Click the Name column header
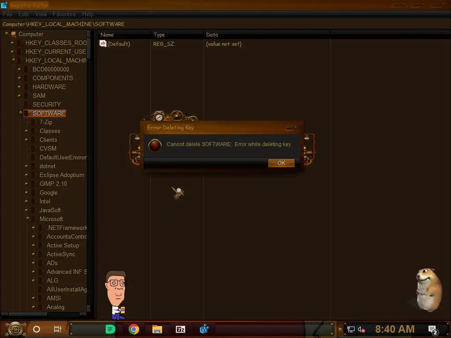Viewport: 451px width, 338px height. [x=124, y=35]
